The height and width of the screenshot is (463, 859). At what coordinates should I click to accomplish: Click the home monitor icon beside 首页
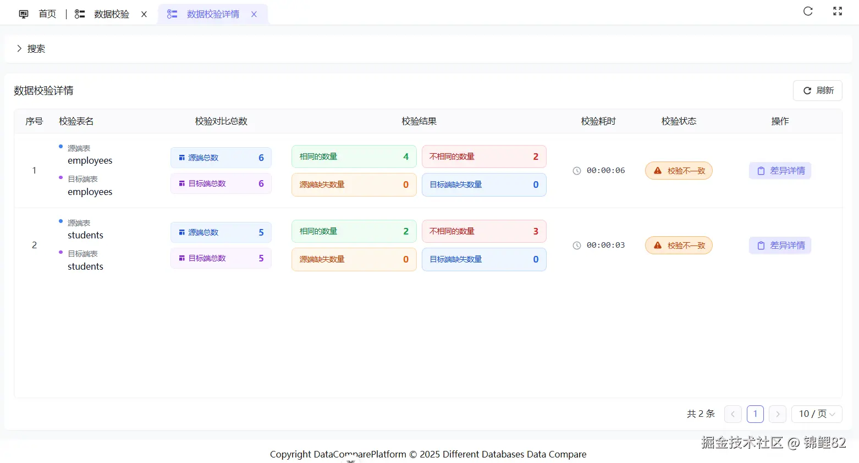pyautogui.click(x=24, y=14)
